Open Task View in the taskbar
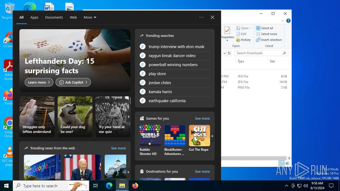This screenshot has width=340, height=191. pos(96,186)
